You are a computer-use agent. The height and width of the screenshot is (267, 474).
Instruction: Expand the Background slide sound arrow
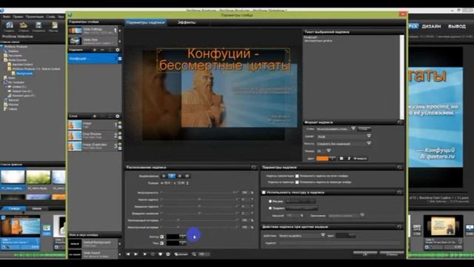tap(120, 244)
